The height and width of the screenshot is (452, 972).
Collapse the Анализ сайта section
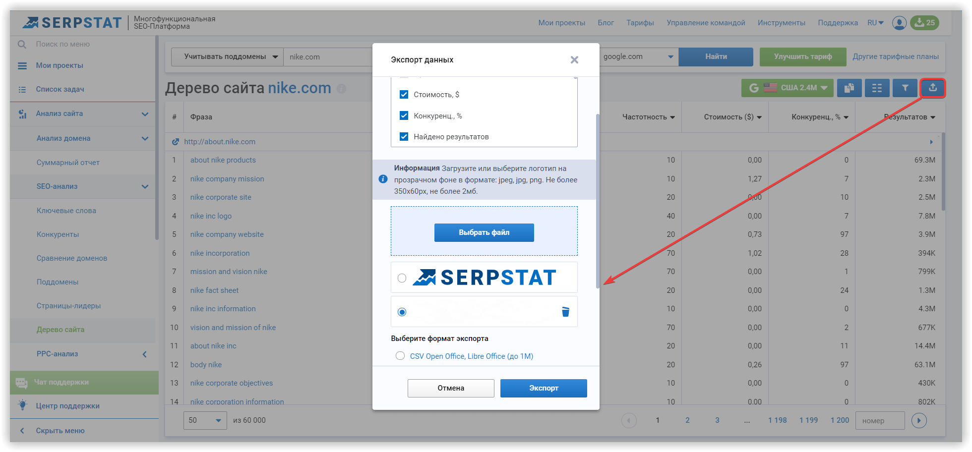(145, 114)
